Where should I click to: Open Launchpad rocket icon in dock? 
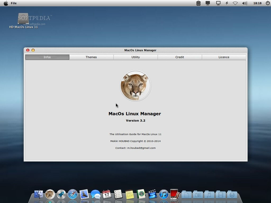(61, 194)
